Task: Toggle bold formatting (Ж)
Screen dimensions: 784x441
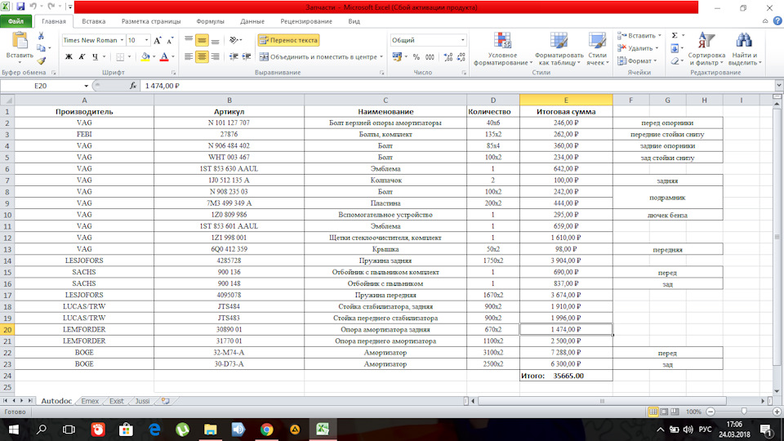Action: (69, 57)
